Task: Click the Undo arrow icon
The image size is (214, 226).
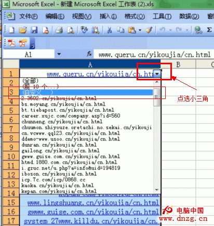Action: pos(162,30)
